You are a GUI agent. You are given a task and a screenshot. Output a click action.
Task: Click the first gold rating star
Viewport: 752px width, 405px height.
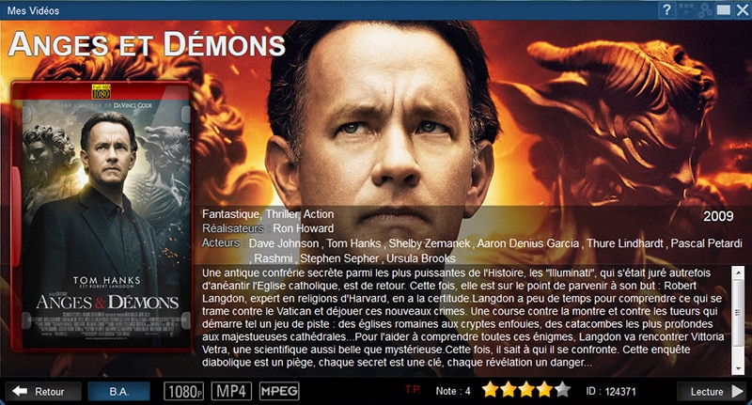(x=490, y=390)
